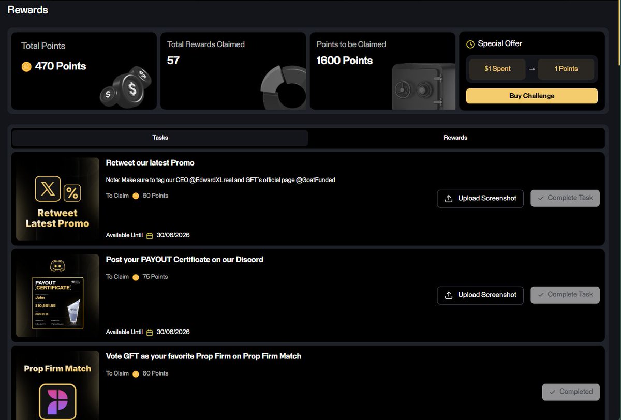Click Completed button on Prop Firm Match task
Image resolution: width=621 pixels, height=420 pixels.
(571, 392)
